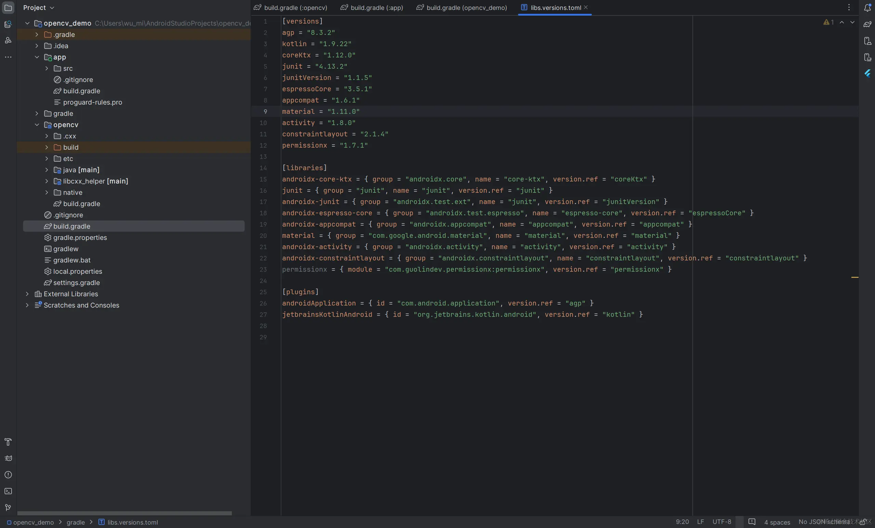Select build.gradle under app folder
Viewport: 875px width, 528px height.
click(77, 91)
